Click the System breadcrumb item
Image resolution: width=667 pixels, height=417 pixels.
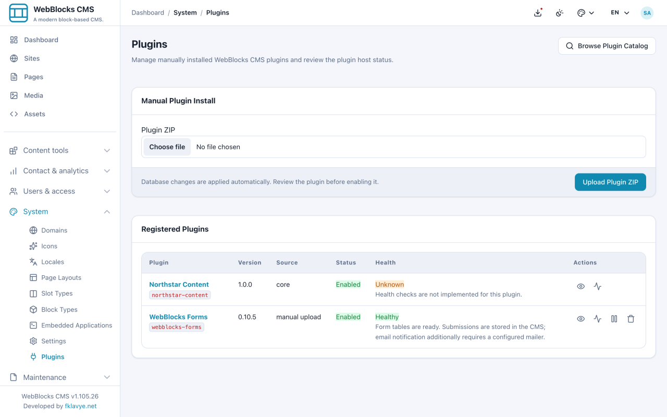point(185,13)
